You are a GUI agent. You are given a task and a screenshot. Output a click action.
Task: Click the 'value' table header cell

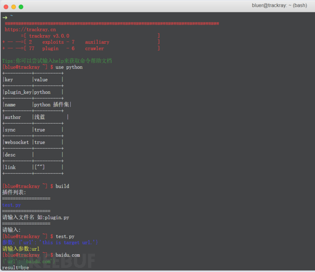pyautogui.click(x=41, y=80)
